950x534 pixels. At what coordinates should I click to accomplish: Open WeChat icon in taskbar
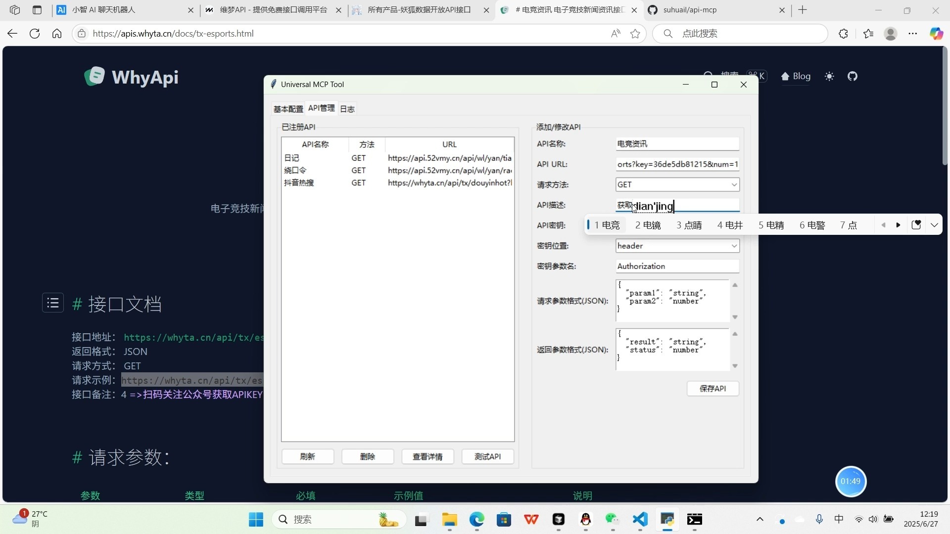(x=612, y=519)
